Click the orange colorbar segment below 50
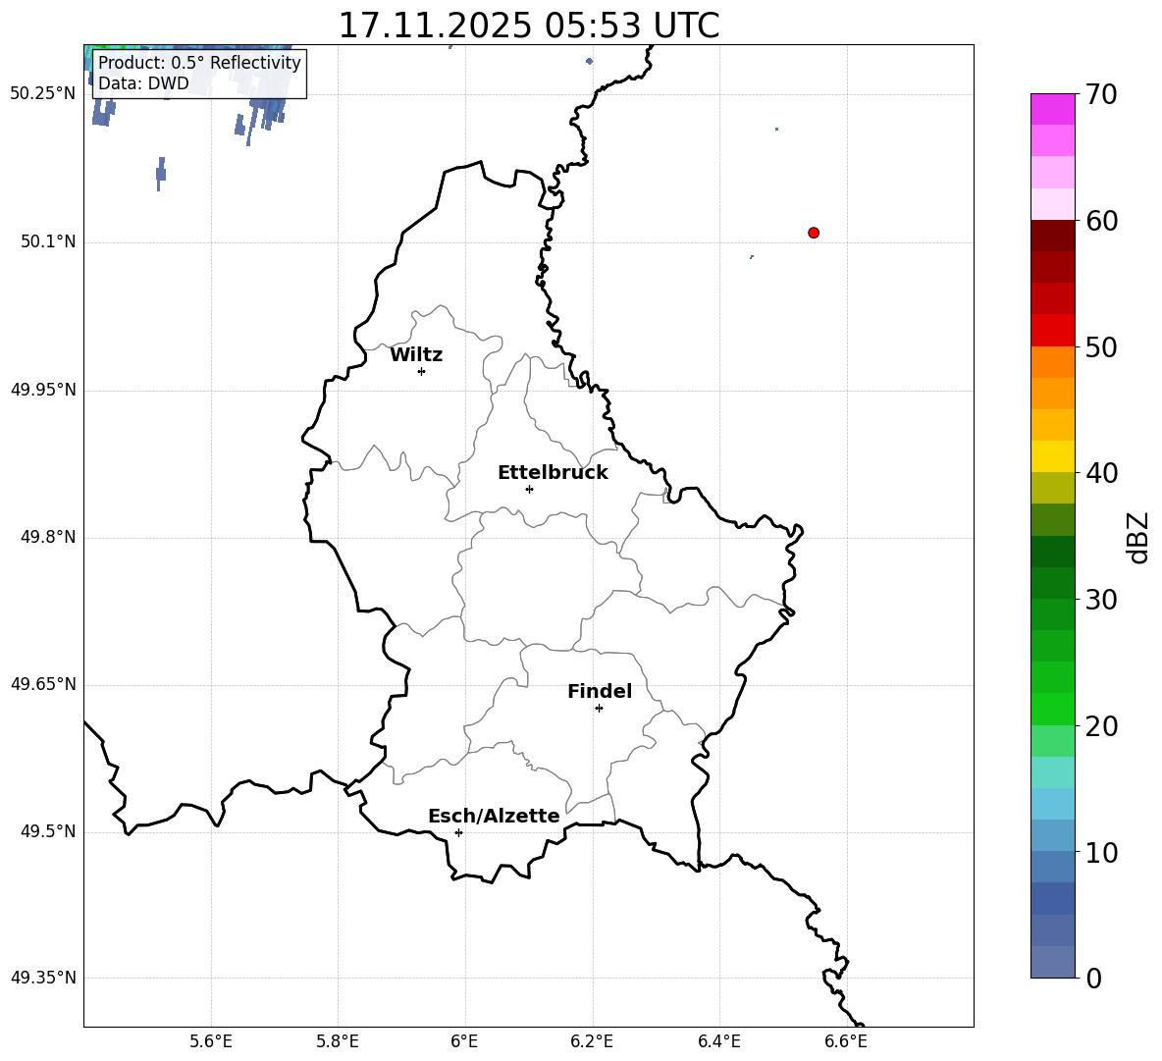 point(1052,362)
